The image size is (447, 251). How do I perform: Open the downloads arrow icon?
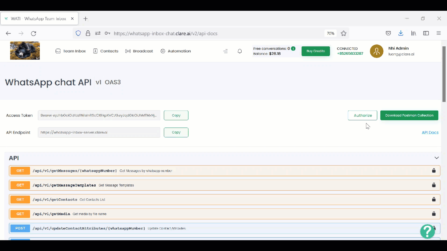pyautogui.click(x=401, y=33)
